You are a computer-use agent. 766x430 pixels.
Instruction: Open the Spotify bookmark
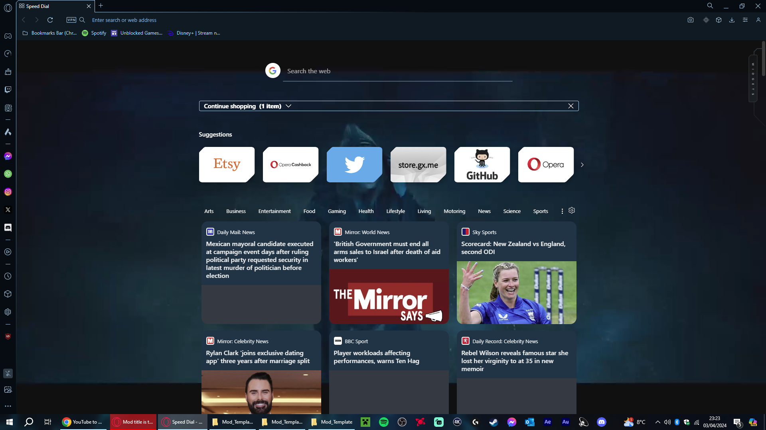pyautogui.click(x=94, y=33)
